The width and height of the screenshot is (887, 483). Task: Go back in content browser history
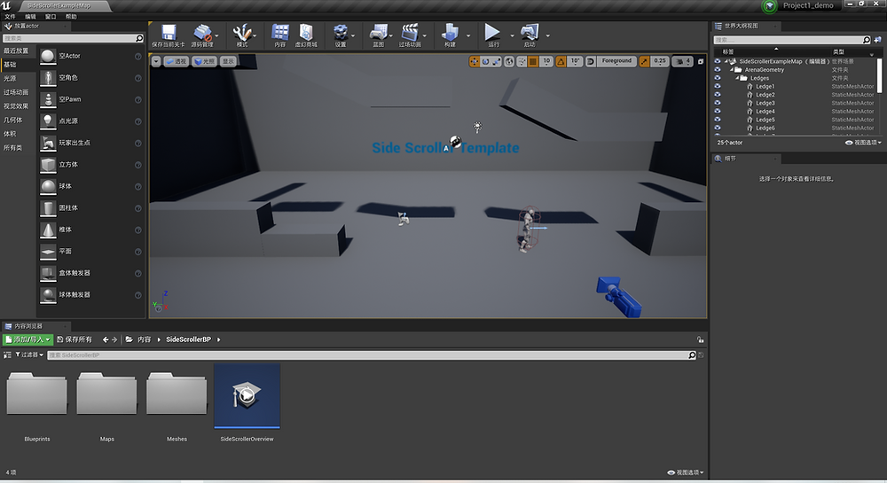tap(106, 339)
